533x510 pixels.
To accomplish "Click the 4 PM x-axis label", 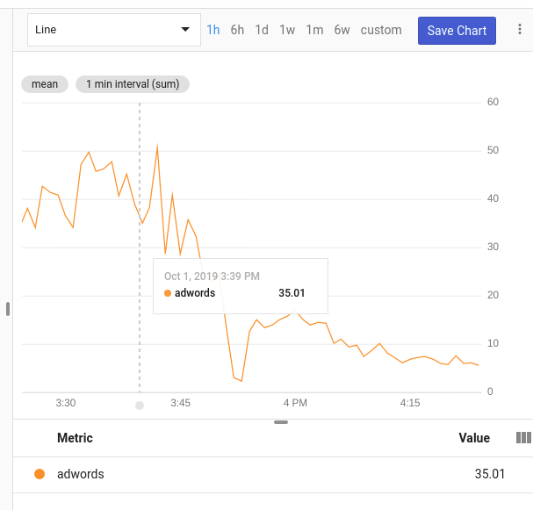I will click(x=295, y=403).
